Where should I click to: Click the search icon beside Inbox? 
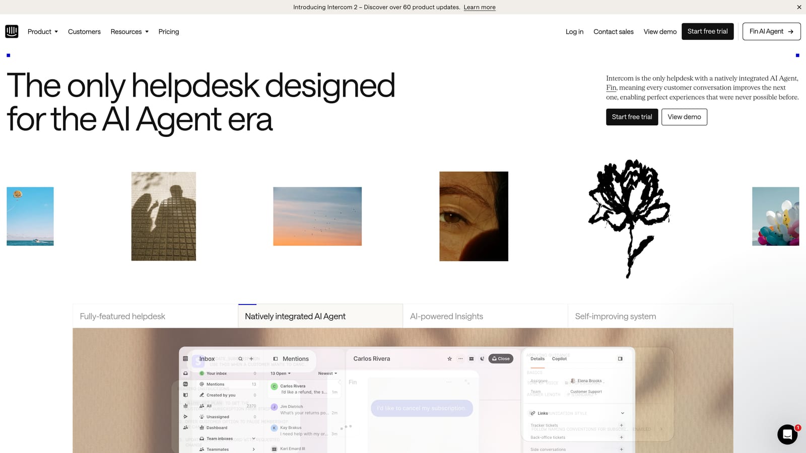pyautogui.click(x=240, y=359)
